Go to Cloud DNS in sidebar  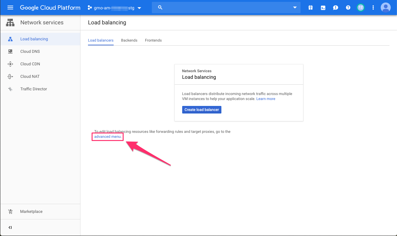[30, 52]
